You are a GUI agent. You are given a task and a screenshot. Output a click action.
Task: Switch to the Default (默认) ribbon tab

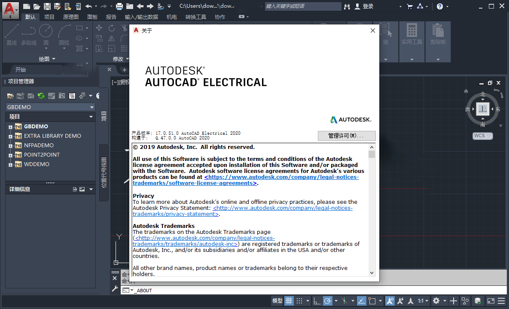coord(30,17)
